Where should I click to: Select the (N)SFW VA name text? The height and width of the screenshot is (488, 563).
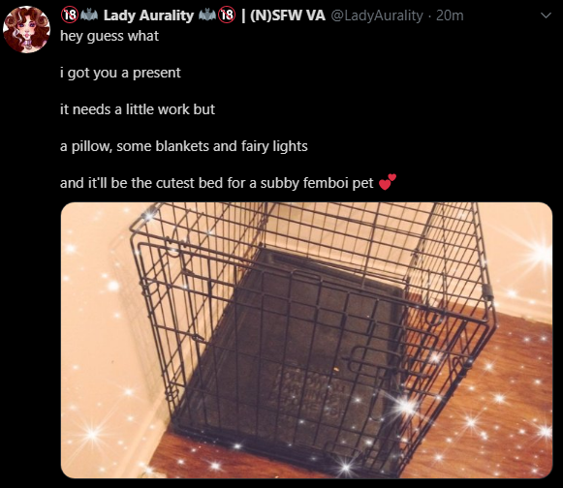coord(288,15)
